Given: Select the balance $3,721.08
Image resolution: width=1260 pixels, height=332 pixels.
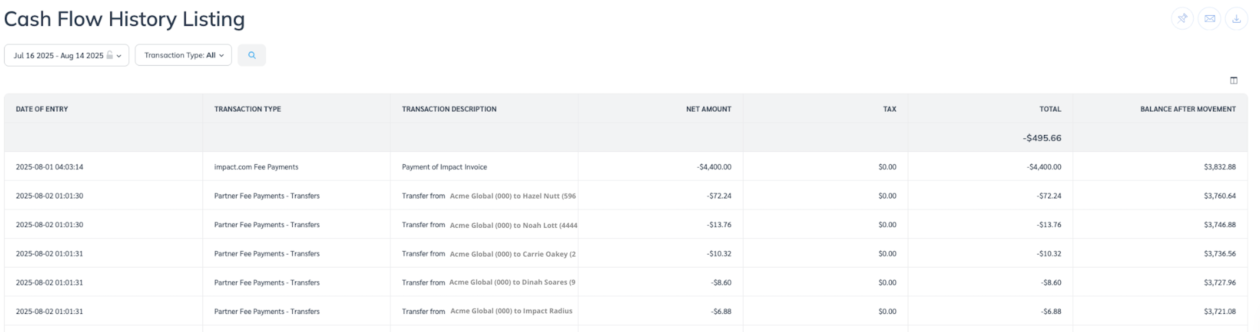Looking at the screenshot, I should pos(1220,311).
